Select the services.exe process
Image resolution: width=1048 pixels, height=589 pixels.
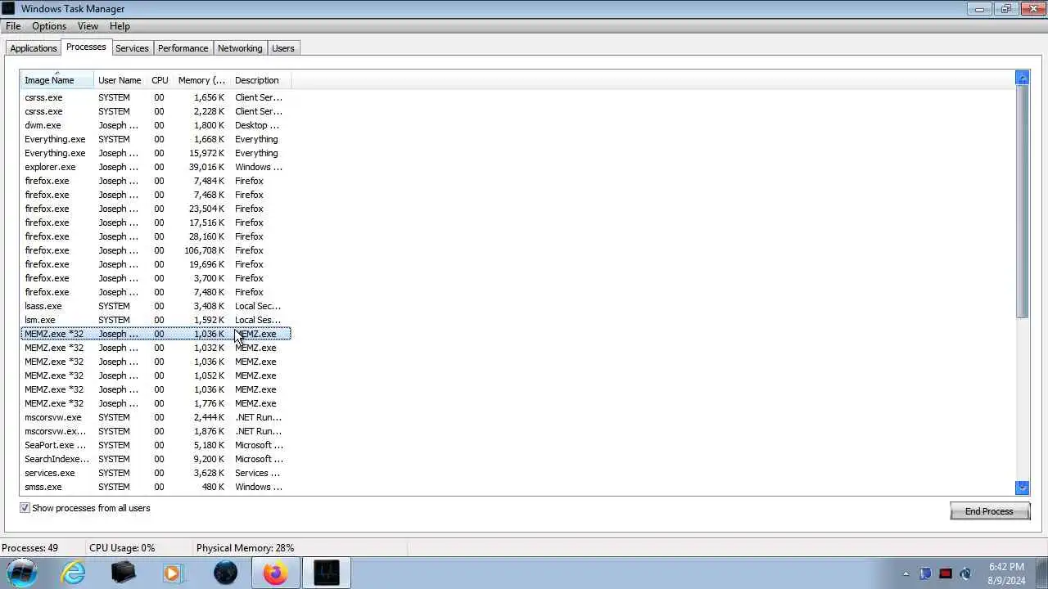click(156, 473)
